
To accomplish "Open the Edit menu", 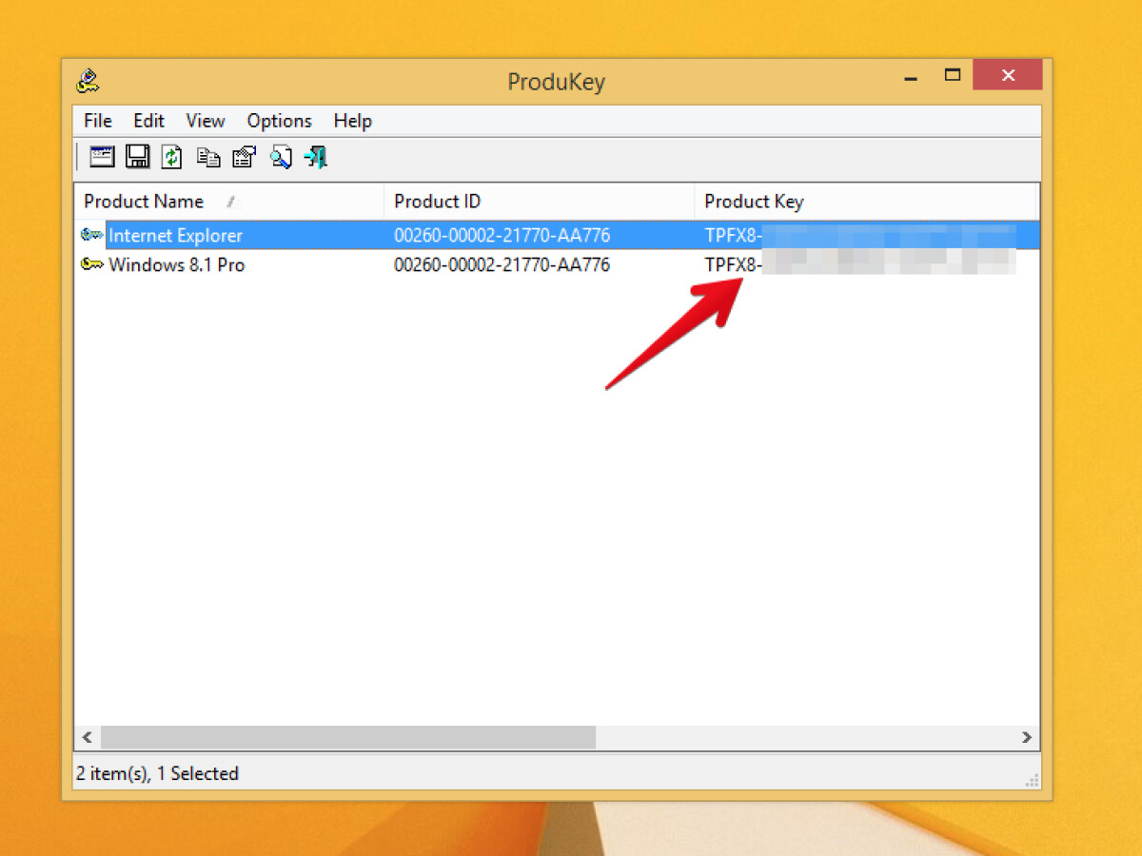I will point(148,121).
